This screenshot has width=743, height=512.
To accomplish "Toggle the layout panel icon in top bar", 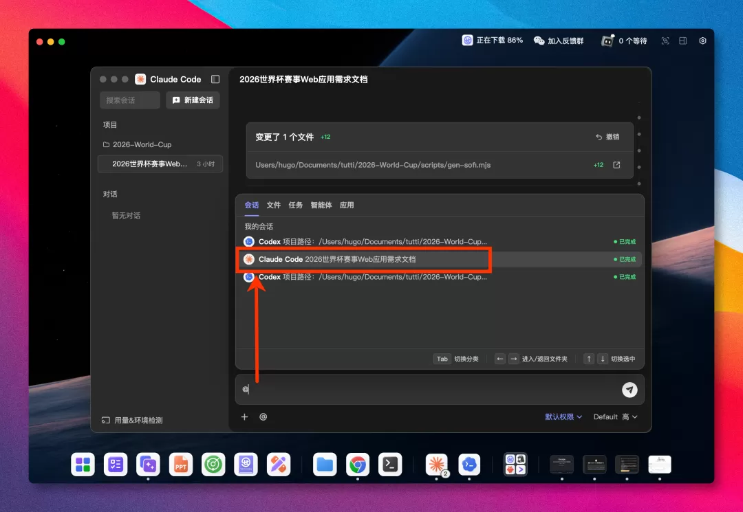I will [x=683, y=41].
